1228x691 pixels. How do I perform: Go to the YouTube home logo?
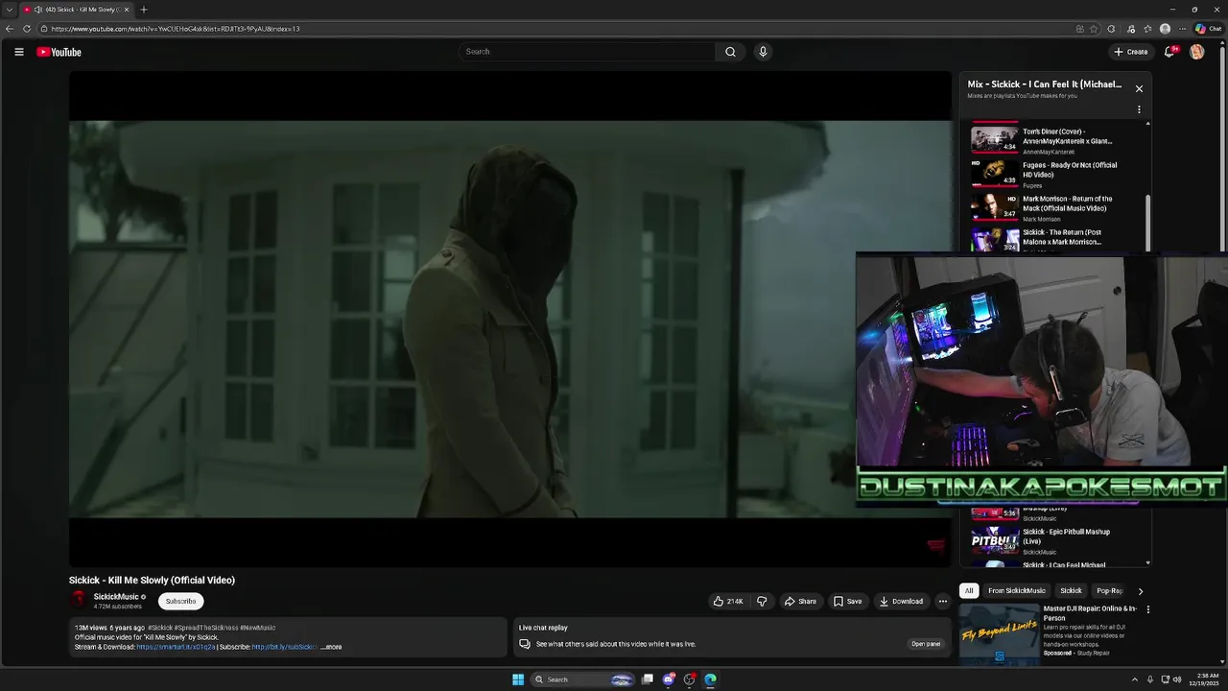(x=59, y=52)
